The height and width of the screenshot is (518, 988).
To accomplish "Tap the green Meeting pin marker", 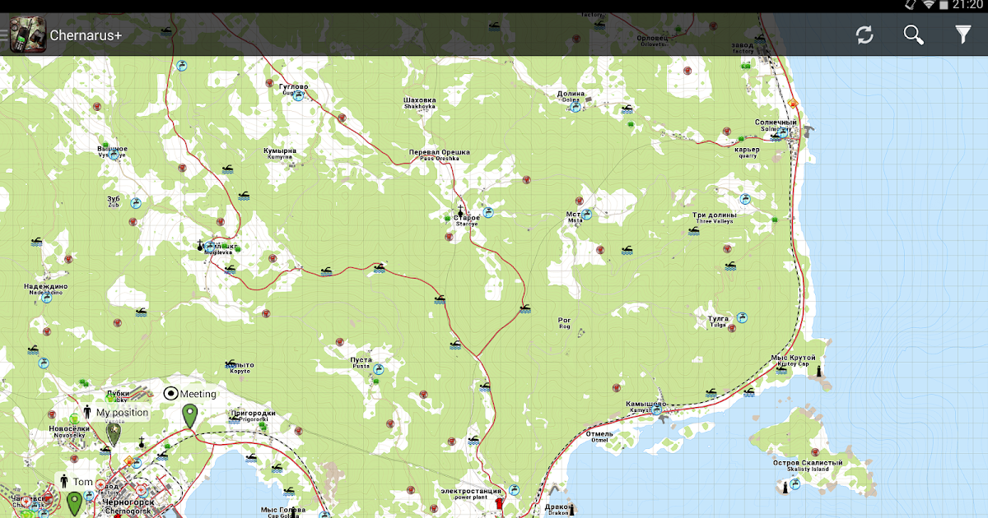I will point(190,416).
